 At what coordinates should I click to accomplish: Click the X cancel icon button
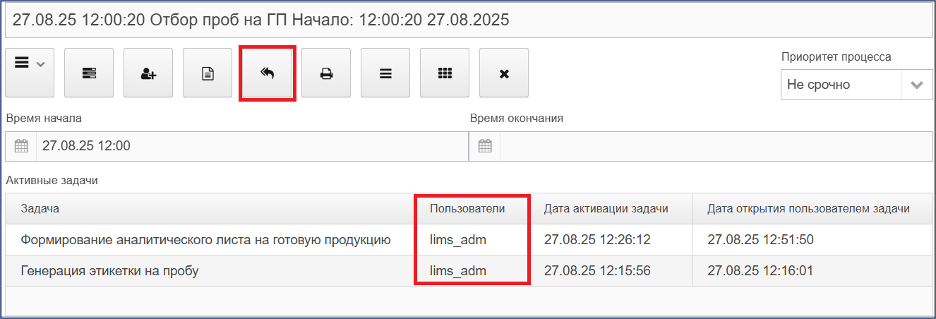504,73
